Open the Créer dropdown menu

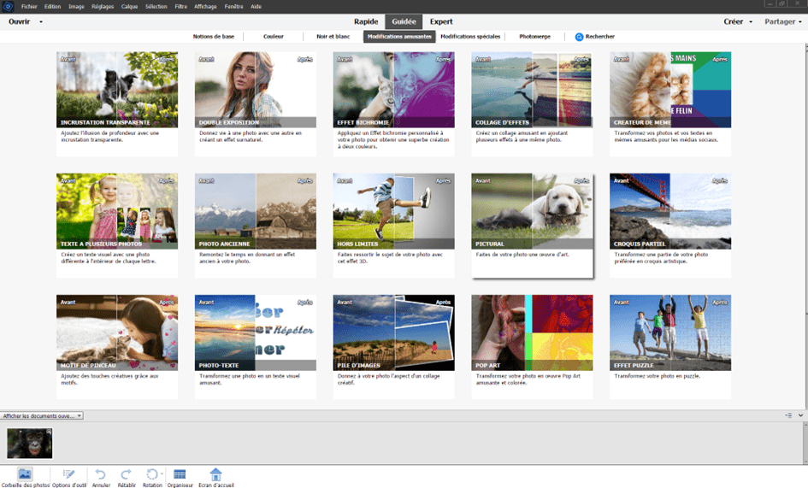point(738,21)
